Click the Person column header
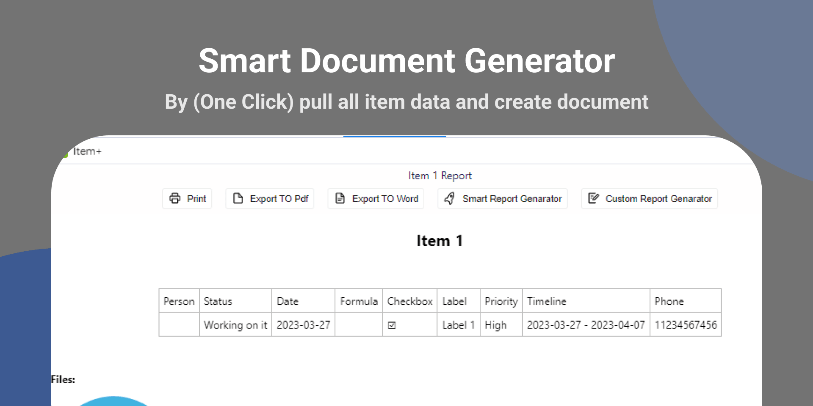This screenshot has width=813, height=406. [179, 301]
